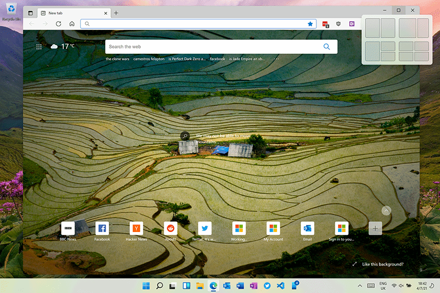
Task: Expand more trending searches with ellipsis
Action: point(276,59)
